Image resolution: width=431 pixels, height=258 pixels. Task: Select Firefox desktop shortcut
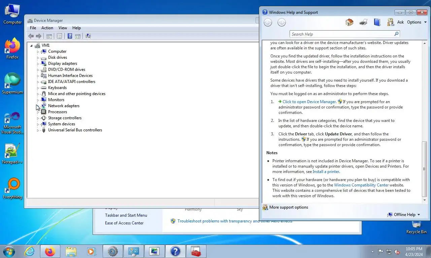[12, 49]
